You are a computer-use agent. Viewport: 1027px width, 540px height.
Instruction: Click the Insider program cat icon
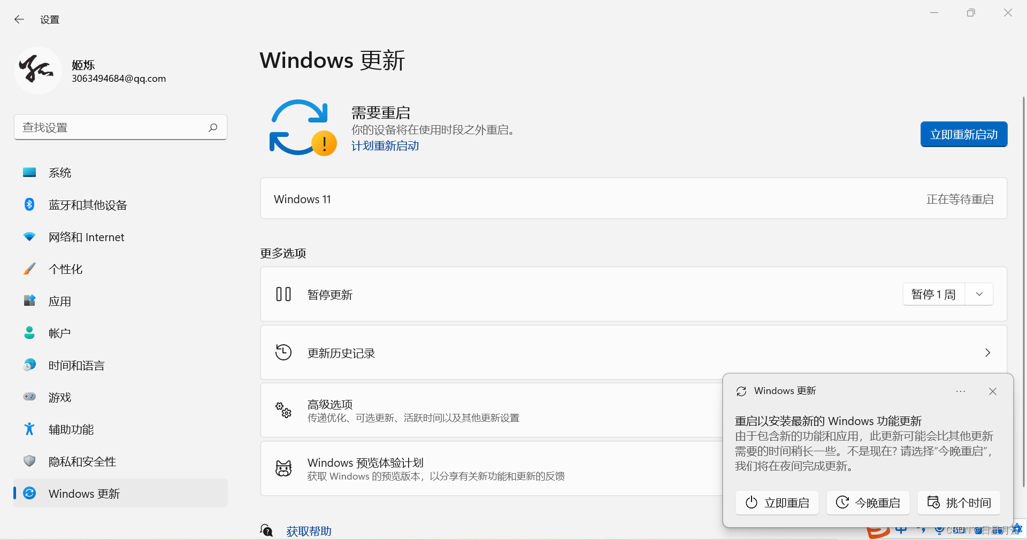(283, 468)
